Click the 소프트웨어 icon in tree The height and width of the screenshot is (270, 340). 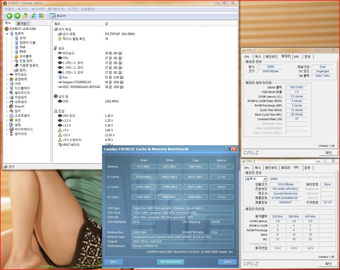(x=12, y=115)
